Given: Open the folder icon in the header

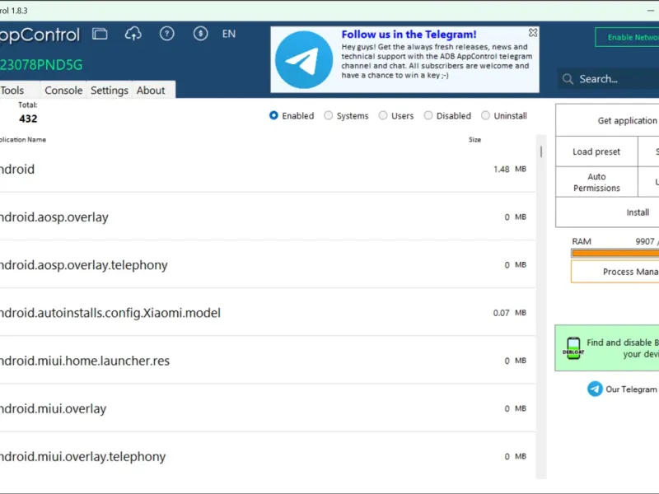Looking at the screenshot, I should pos(100,34).
